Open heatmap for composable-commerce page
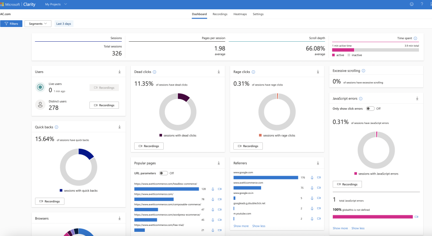Viewport: 432px width, 236px height. click(213, 209)
